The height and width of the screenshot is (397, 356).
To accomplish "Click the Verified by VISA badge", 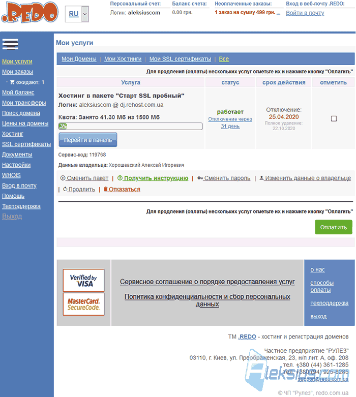I will (83, 280).
